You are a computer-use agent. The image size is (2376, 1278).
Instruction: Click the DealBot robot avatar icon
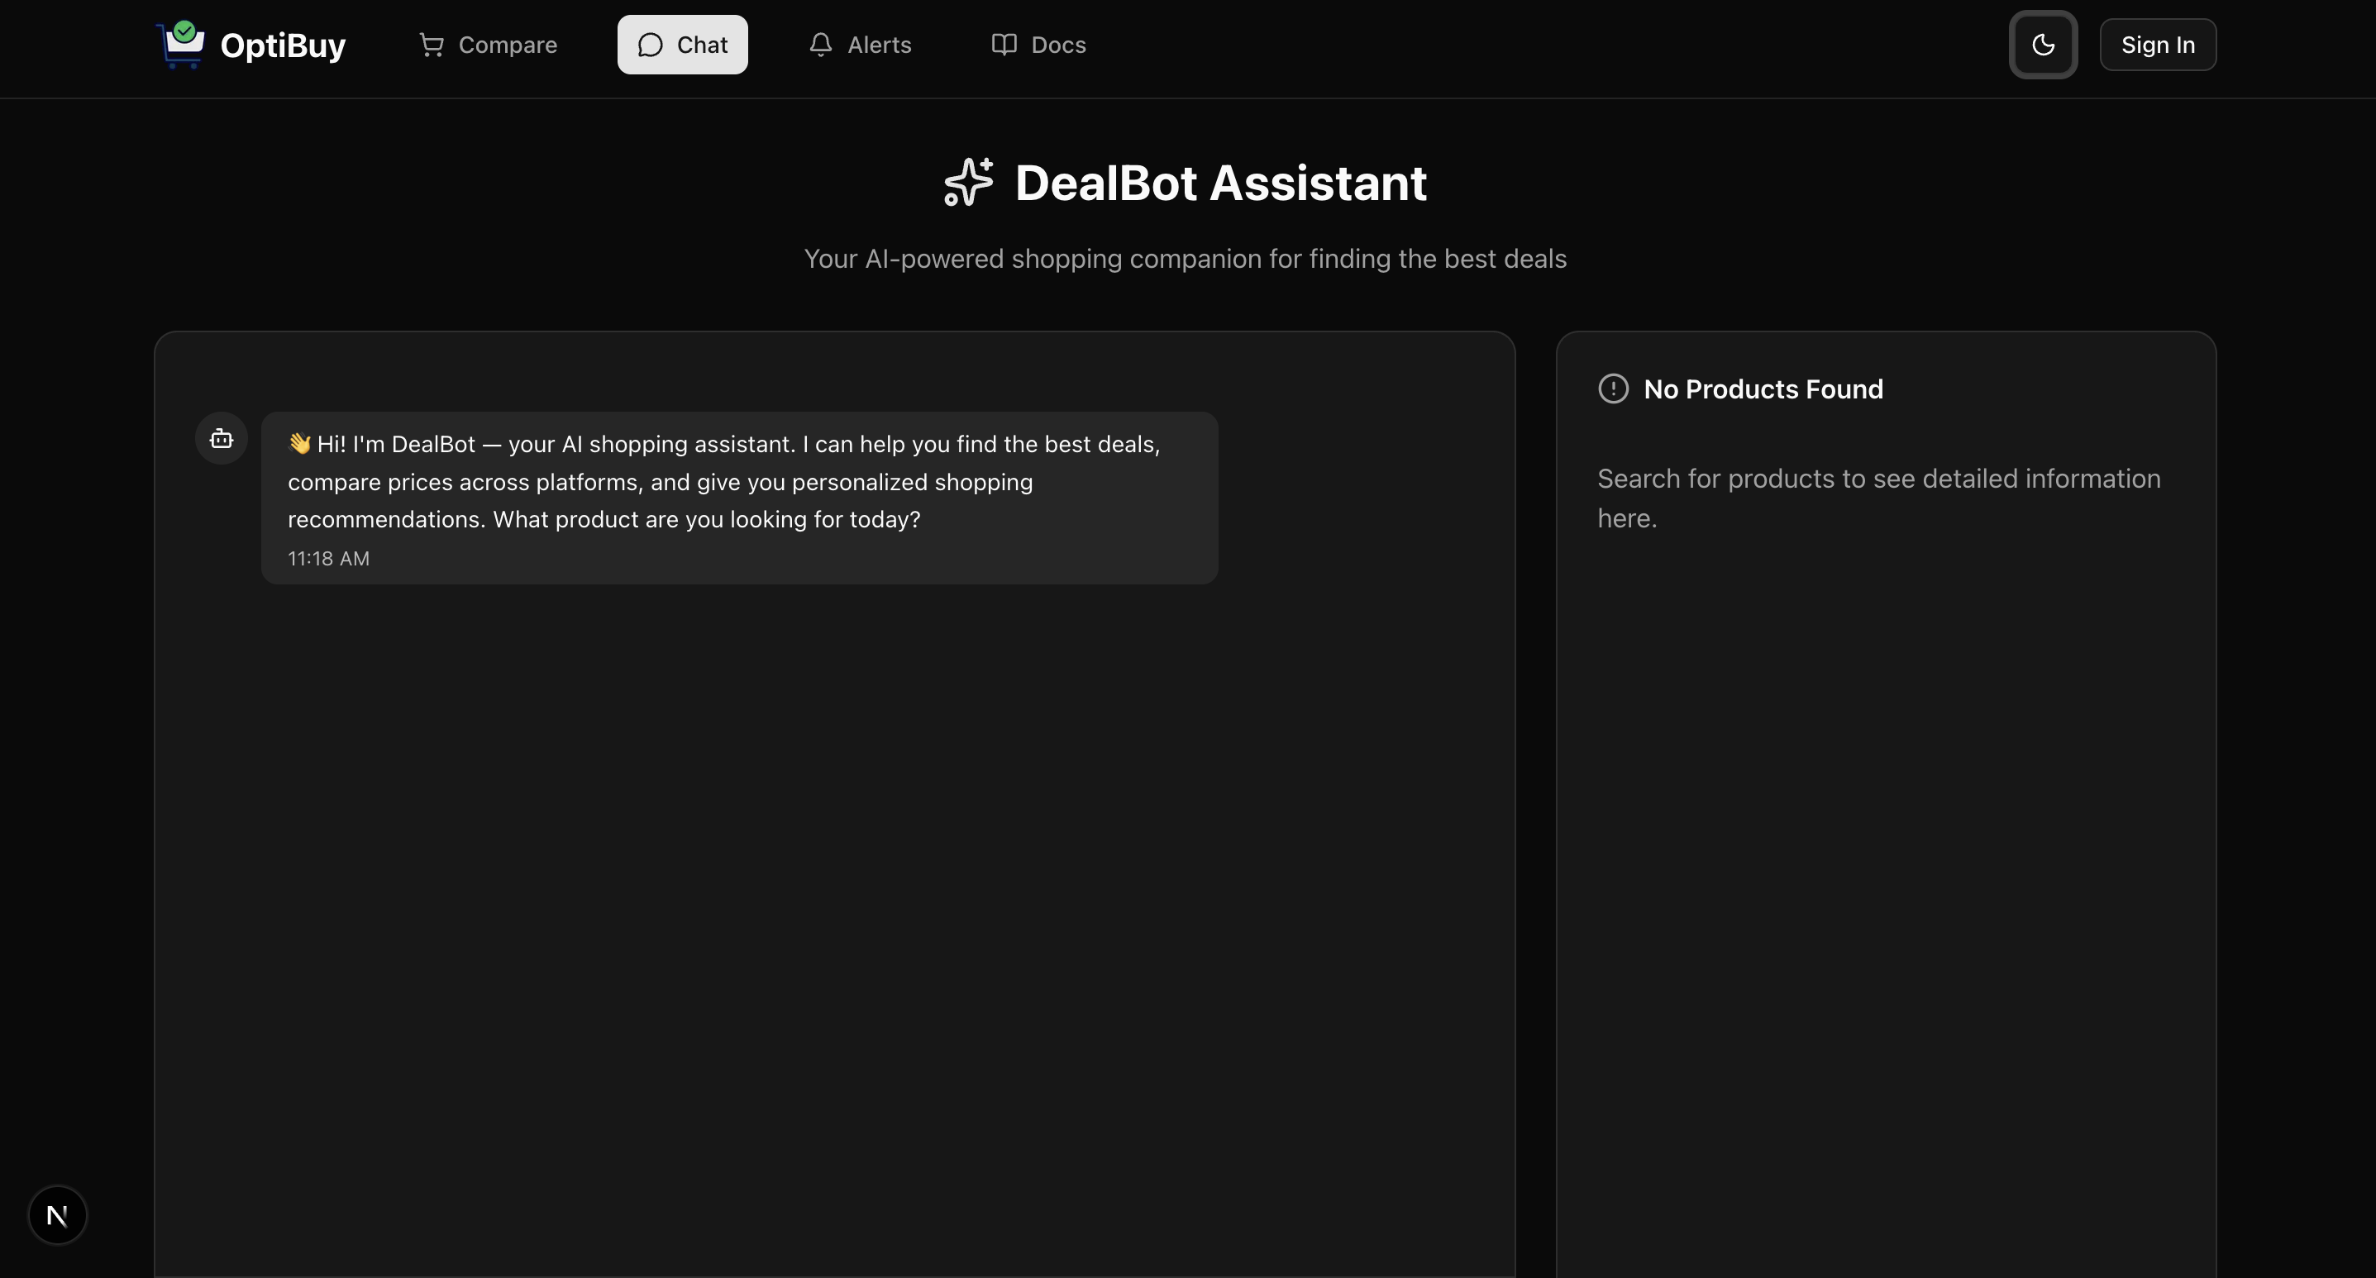(x=222, y=439)
